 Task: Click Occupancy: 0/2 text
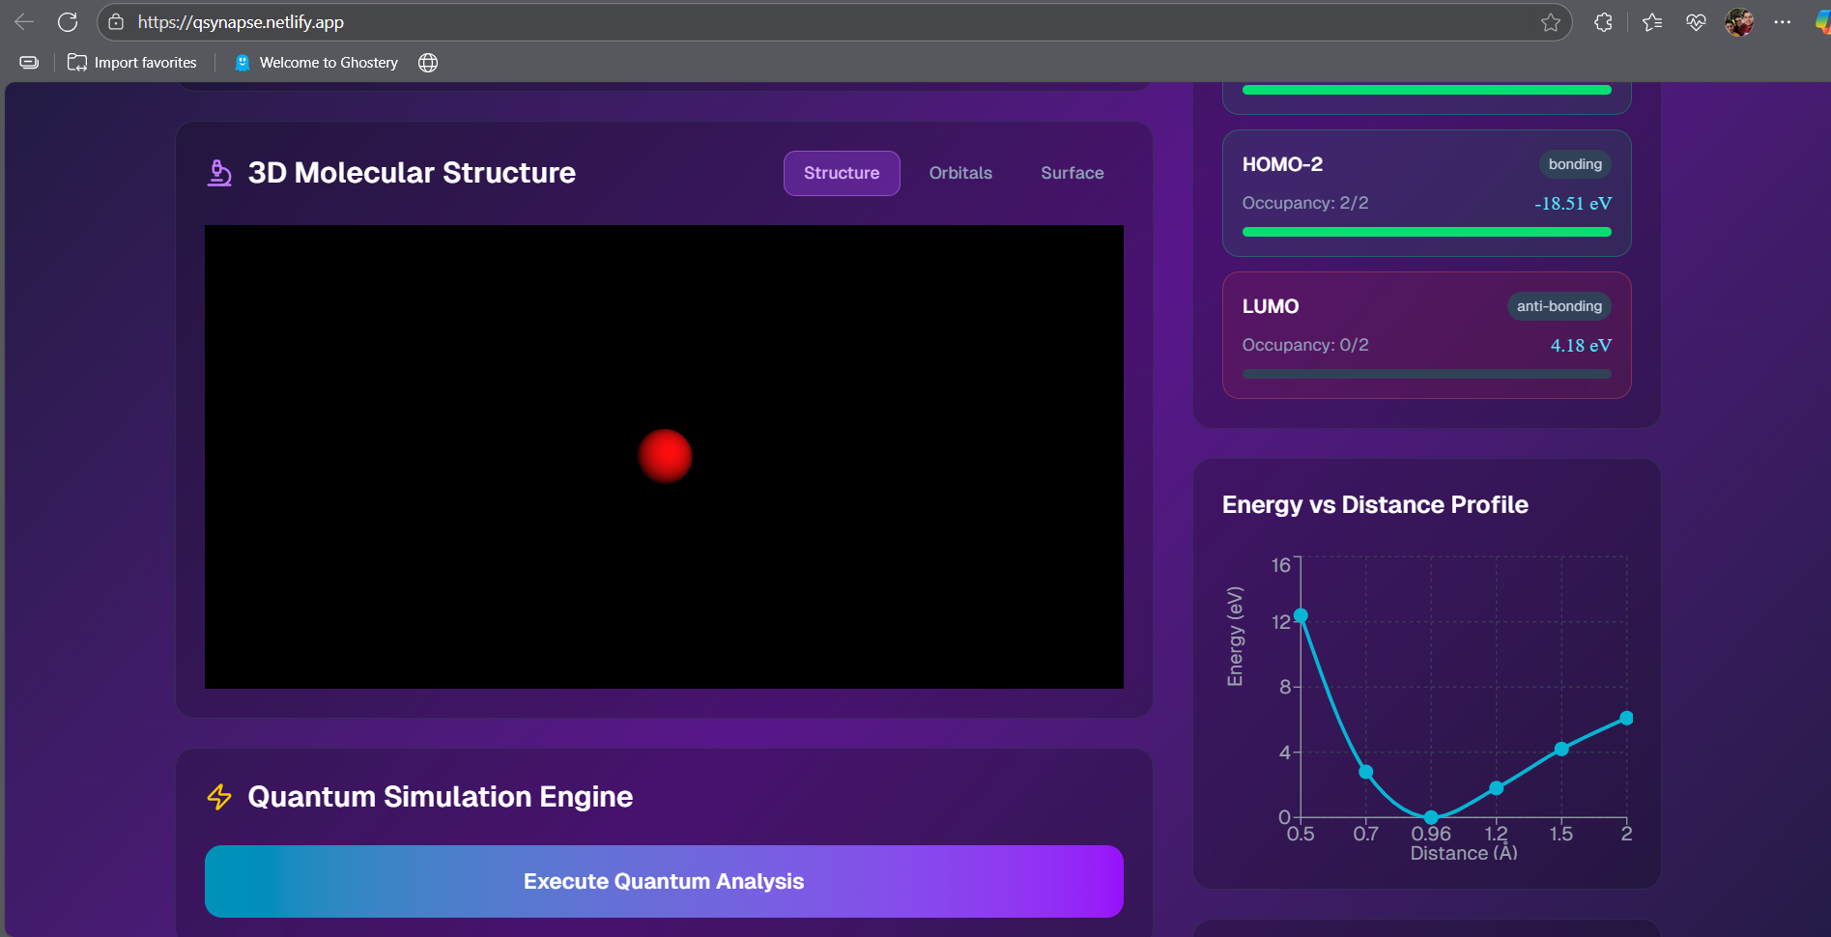tap(1305, 345)
